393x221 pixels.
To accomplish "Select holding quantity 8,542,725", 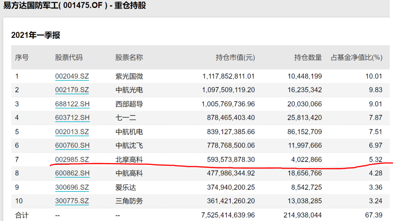I will [x=306, y=188].
